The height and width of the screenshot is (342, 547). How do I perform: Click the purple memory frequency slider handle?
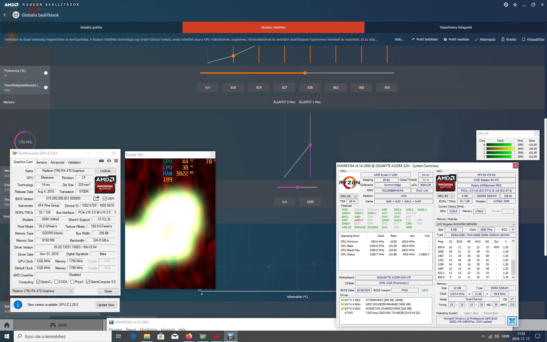(x=297, y=187)
